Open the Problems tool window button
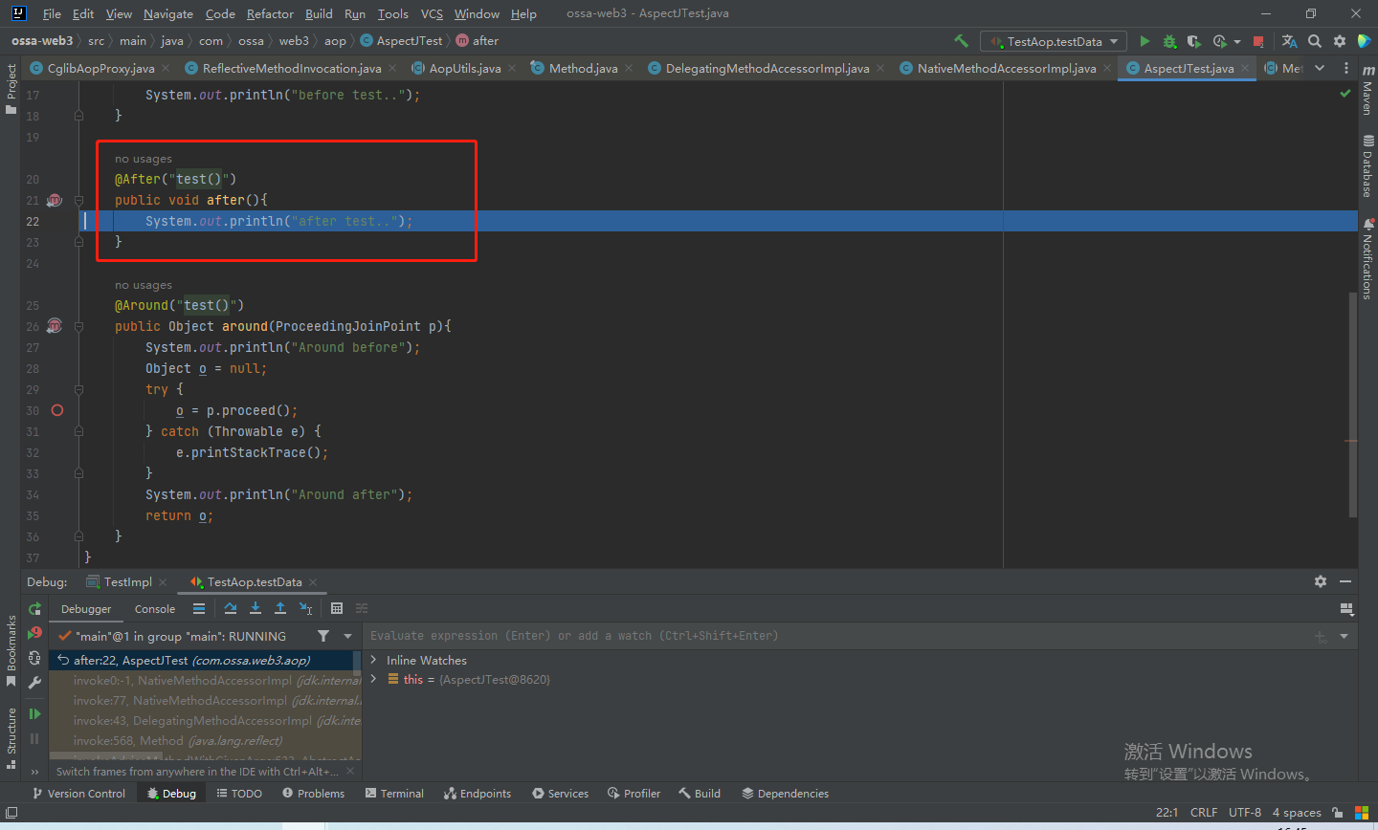 313,794
